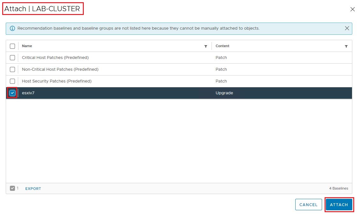Click the ATTACH button

click(339, 205)
